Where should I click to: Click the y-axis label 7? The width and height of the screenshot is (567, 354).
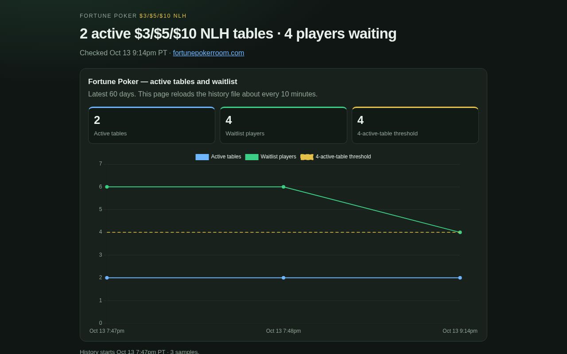coord(101,164)
